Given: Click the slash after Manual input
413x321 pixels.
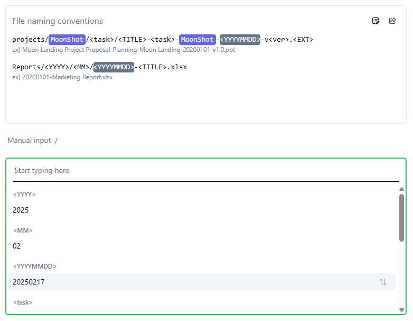Looking at the screenshot, I should (56, 140).
